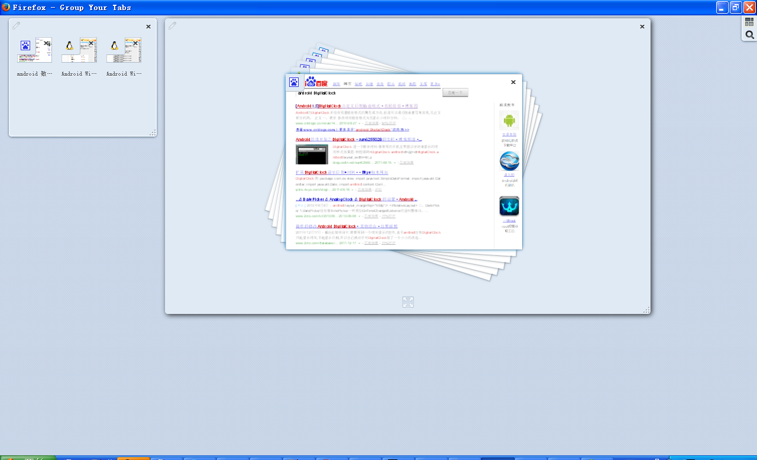Open tab search with the magnifier icon
The image size is (757, 460).
pyautogui.click(x=749, y=35)
